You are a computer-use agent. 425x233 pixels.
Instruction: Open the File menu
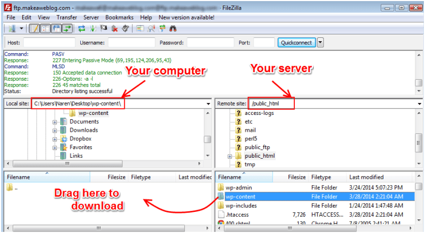coord(11,17)
